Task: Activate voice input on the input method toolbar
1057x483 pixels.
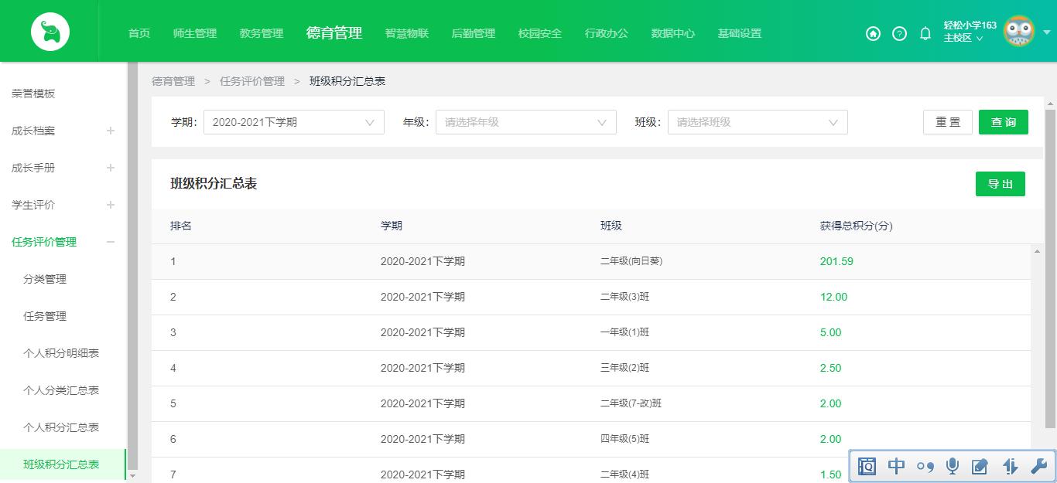Action: pyautogui.click(x=953, y=466)
